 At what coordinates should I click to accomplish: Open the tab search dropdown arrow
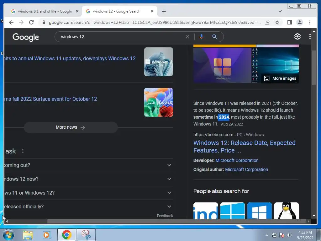pos(280,11)
